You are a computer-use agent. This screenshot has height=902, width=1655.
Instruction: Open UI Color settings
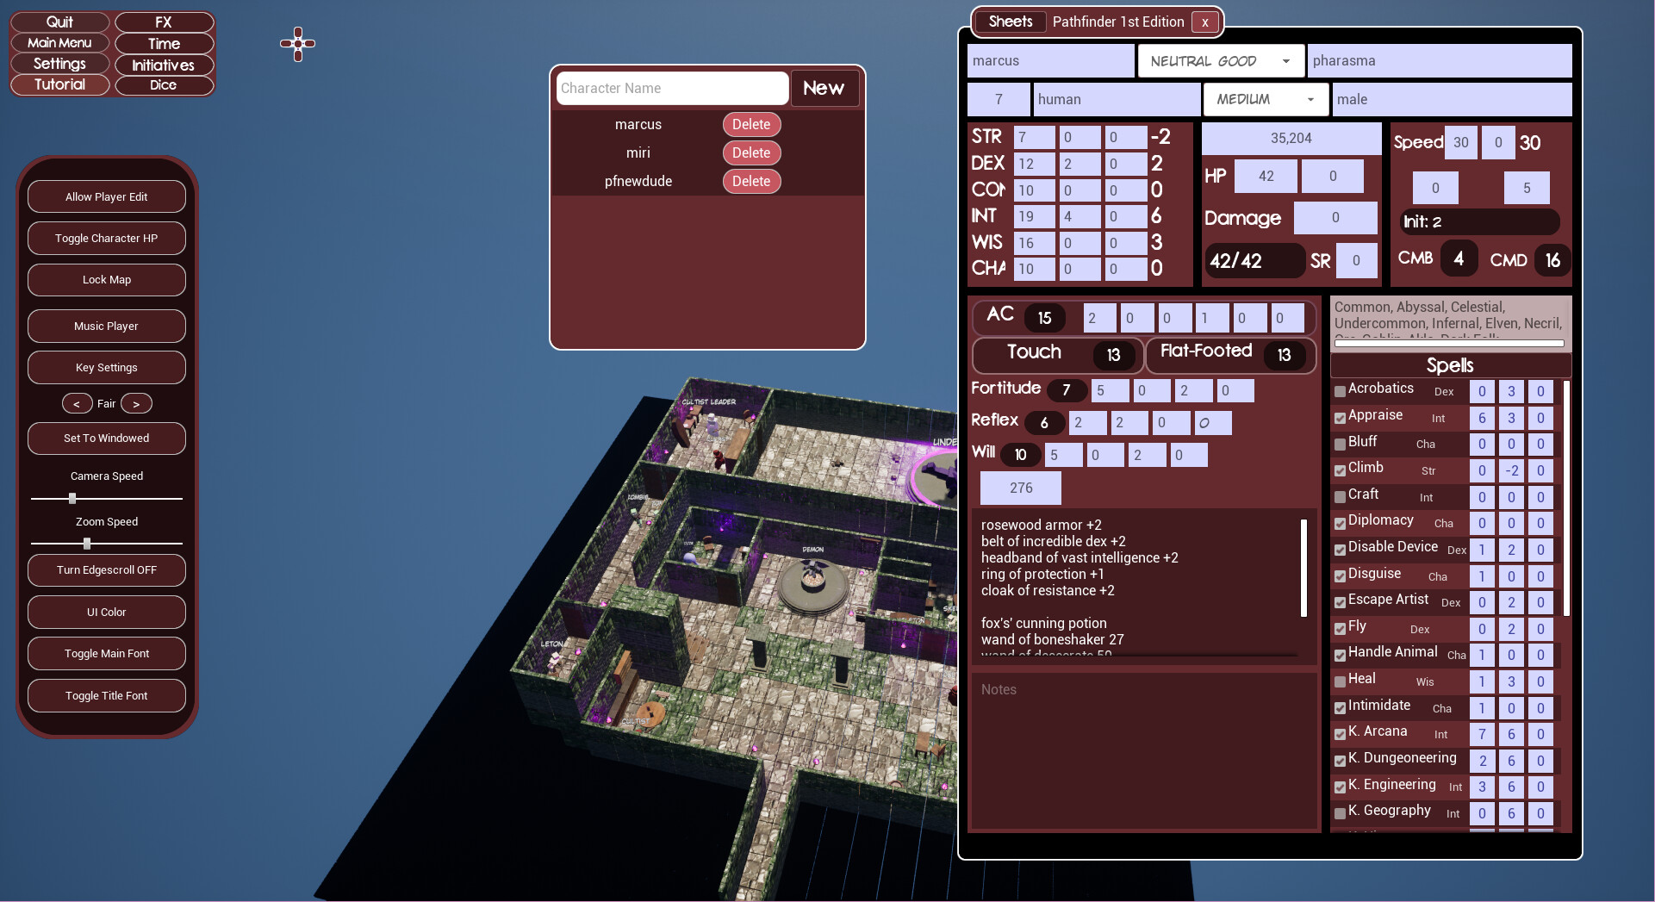point(106,612)
